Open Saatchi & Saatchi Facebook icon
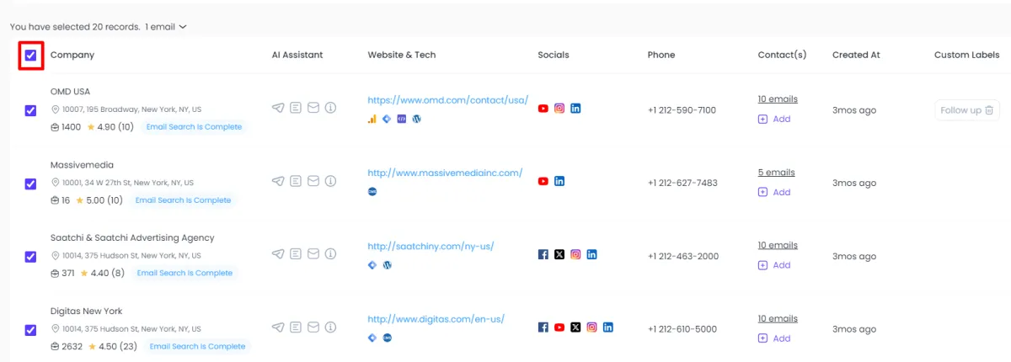This screenshot has width=1011, height=362. coord(543,254)
